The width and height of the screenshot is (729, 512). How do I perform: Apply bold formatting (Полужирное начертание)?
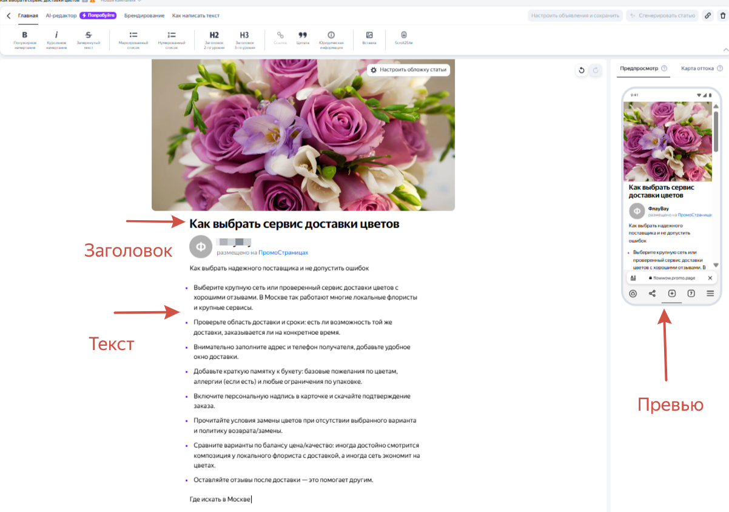[x=25, y=38]
